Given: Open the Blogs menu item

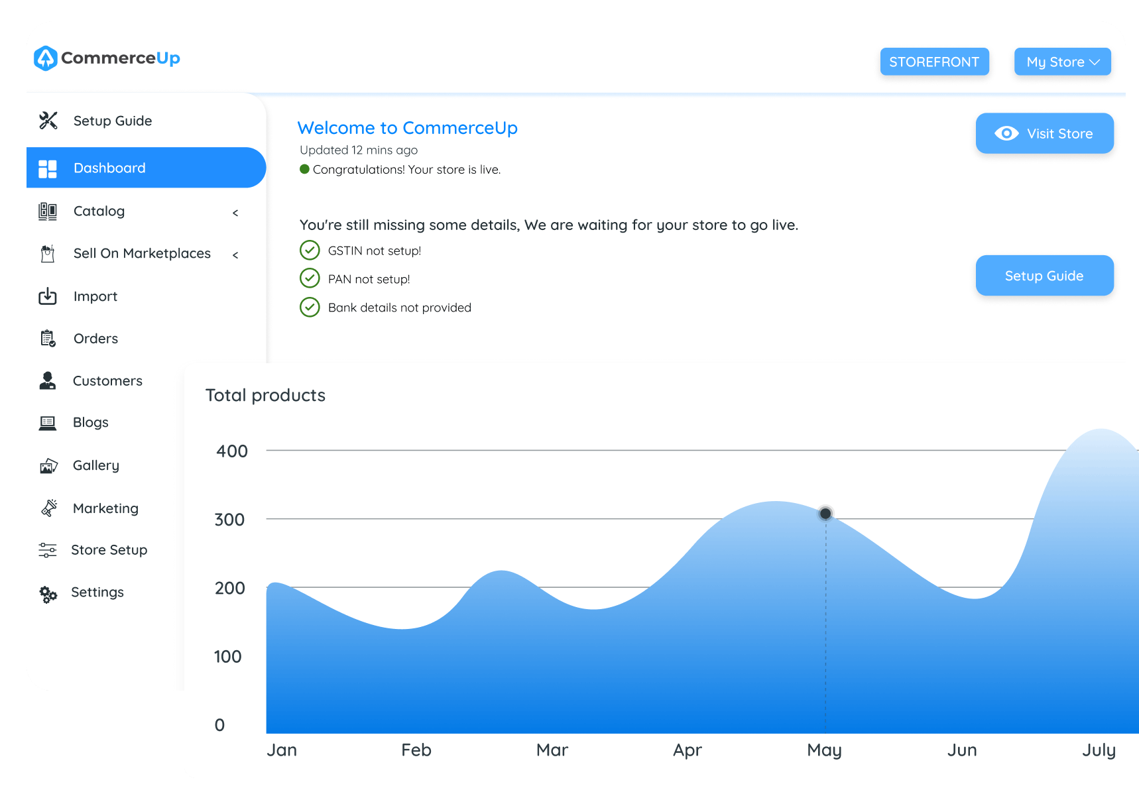Looking at the screenshot, I should [91, 423].
